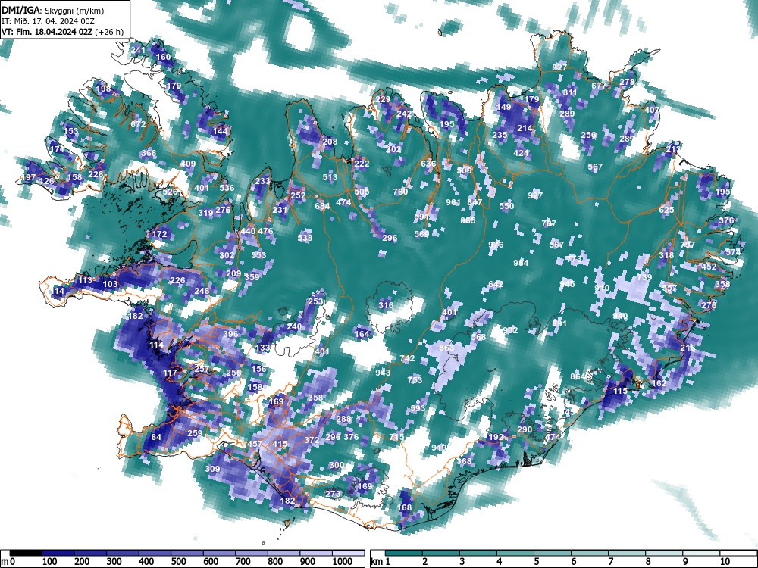Click the visibility value '84' on the southwest peninsula

tap(156, 438)
